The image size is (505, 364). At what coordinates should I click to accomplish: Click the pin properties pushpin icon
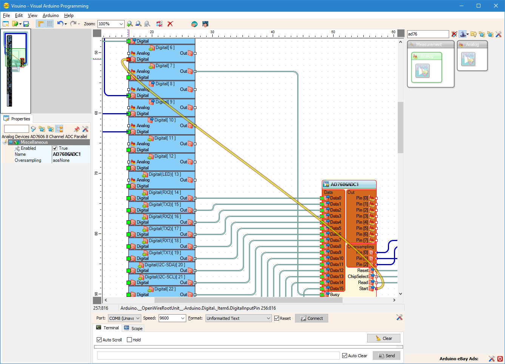tap(77, 129)
